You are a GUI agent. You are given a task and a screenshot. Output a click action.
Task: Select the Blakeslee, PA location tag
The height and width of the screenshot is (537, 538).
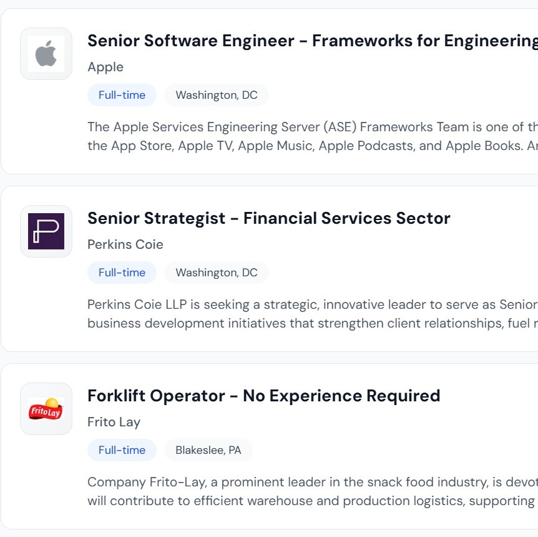point(208,450)
